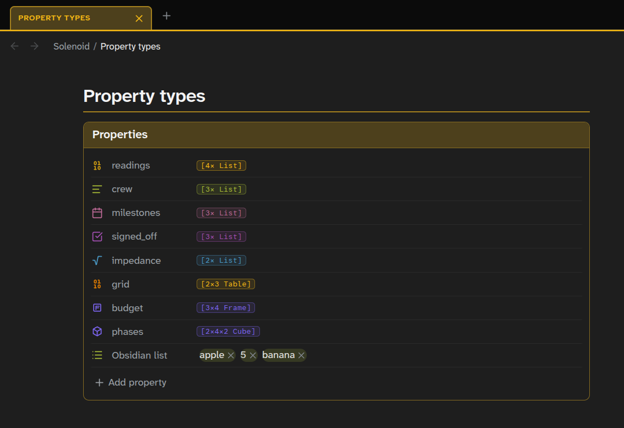Click the checkbox type icon beside signed_off
The height and width of the screenshot is (428, 624).
point(97,236)
